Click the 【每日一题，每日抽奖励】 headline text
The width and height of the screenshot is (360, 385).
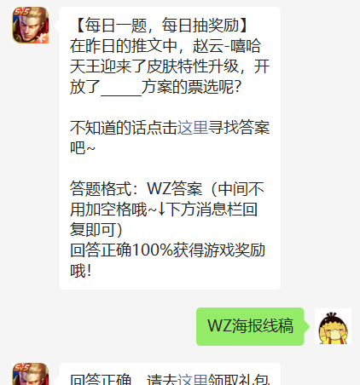tap(161, 26)
